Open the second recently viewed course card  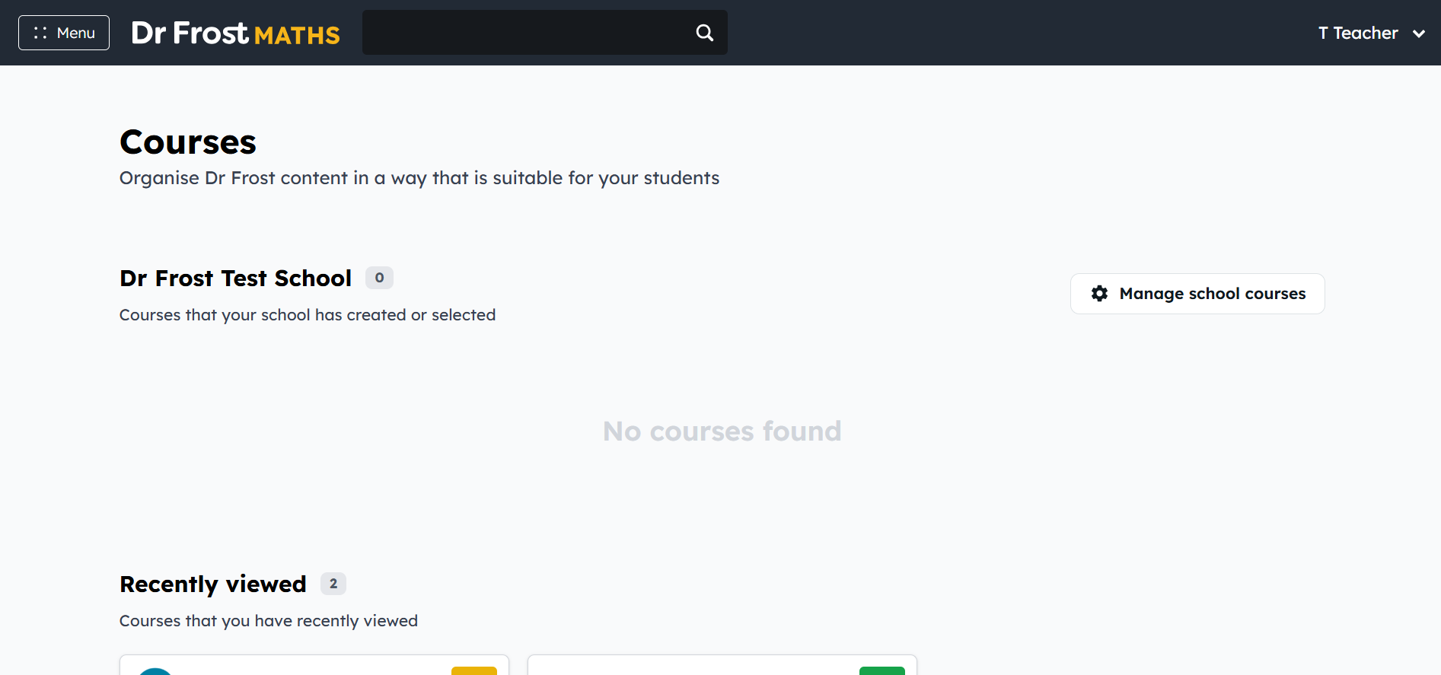[x=722, y=664]
